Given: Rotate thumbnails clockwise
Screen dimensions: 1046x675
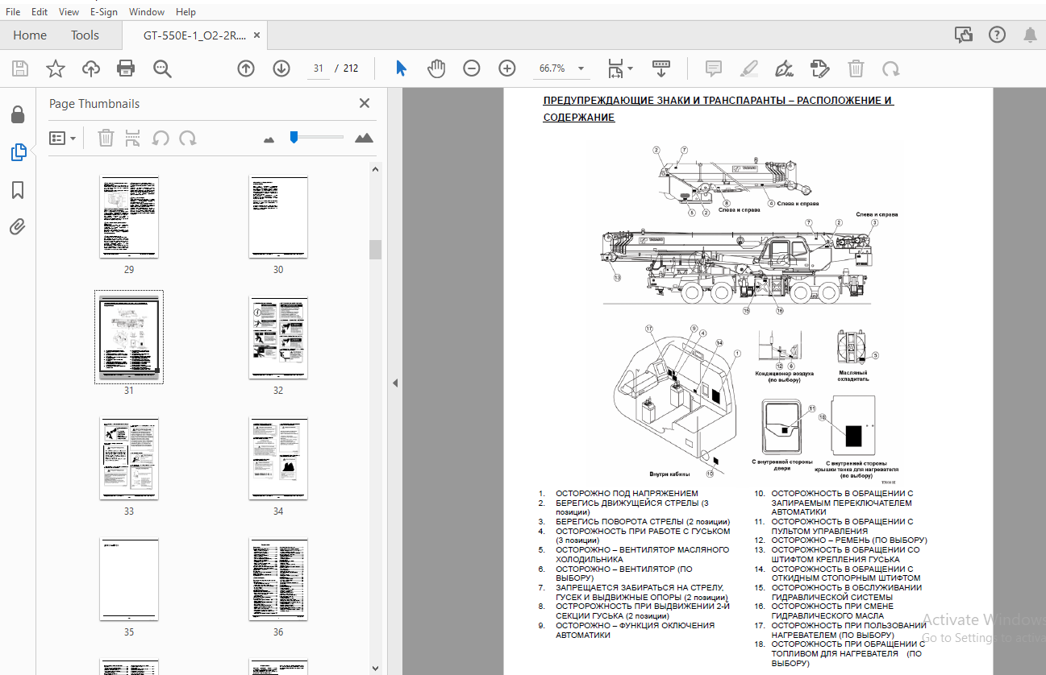Looking at the screenshot, I should (x=188, y=139).
